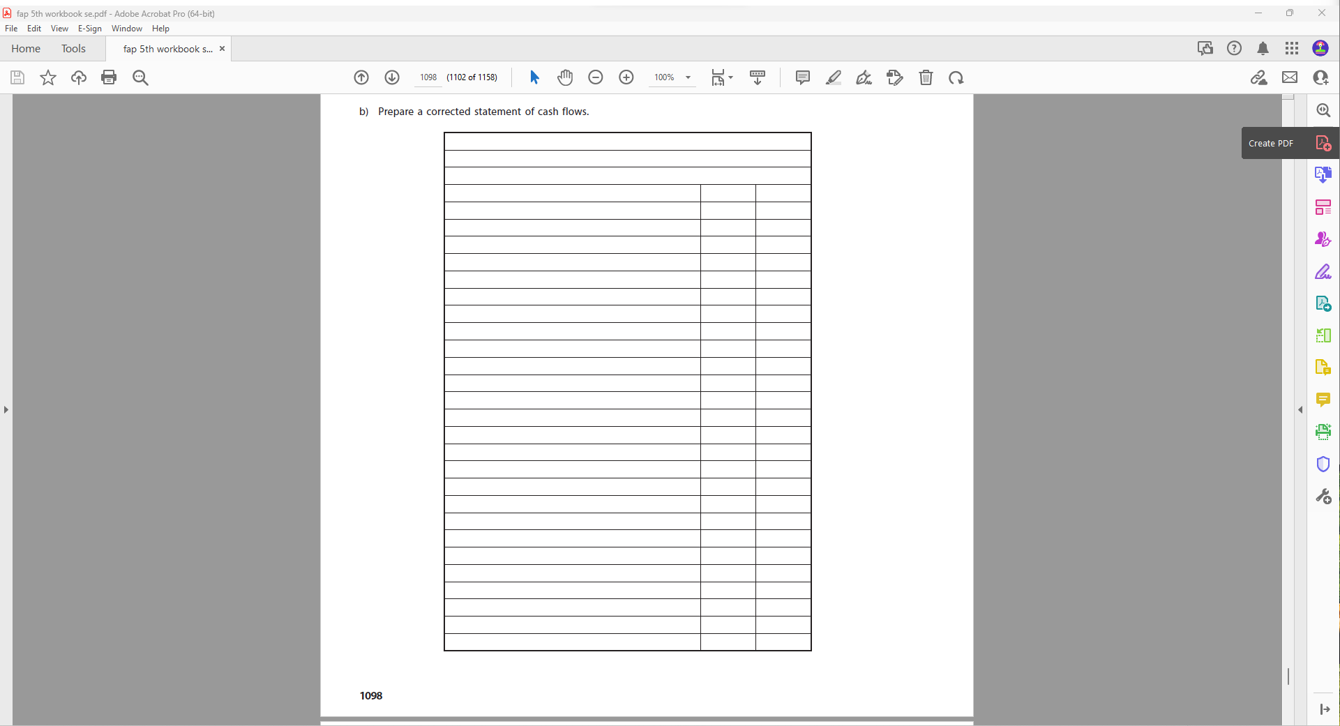Open the Window menu

click(x=127, y=29)
